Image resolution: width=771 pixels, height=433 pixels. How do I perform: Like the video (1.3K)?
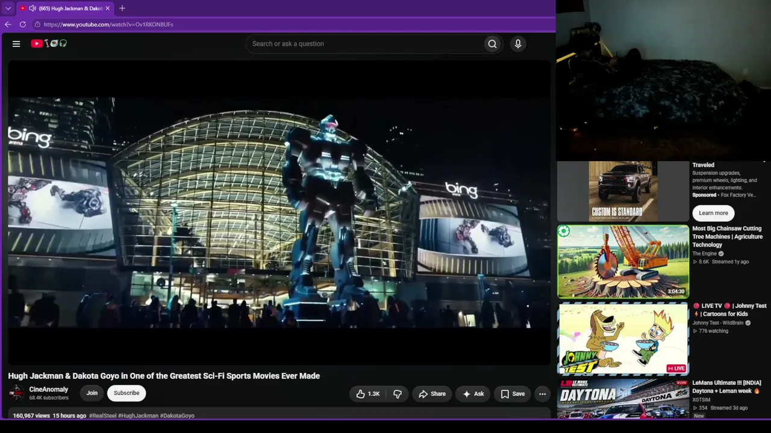(367, 394)
